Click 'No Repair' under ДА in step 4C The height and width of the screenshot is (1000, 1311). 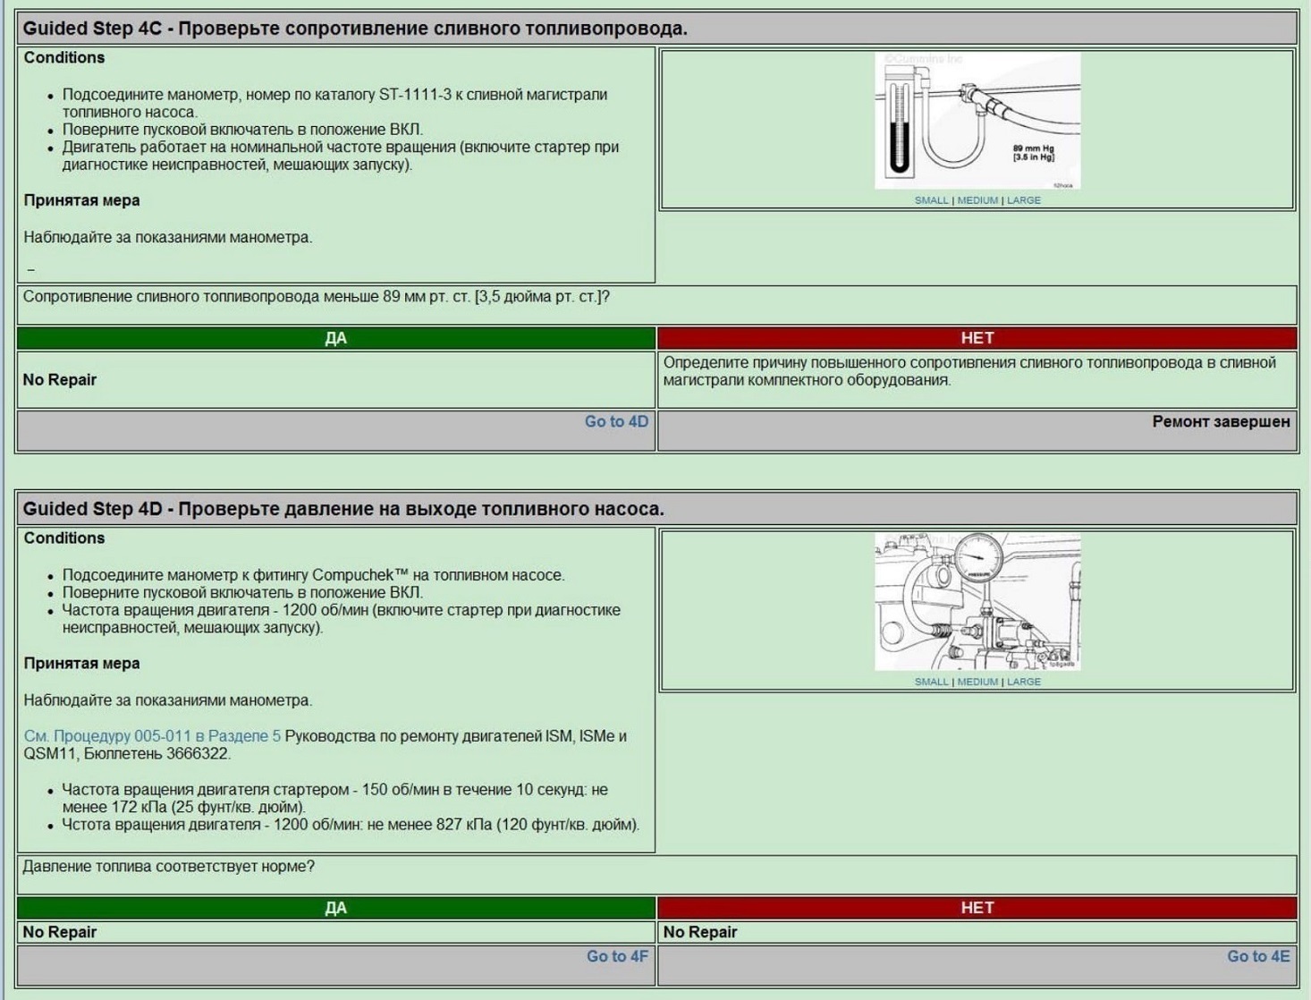[60, 380]
